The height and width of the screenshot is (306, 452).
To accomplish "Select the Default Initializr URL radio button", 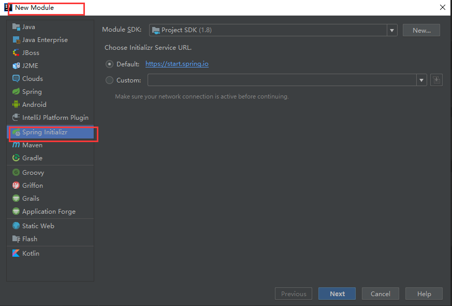I will click(x=109, y=64).
